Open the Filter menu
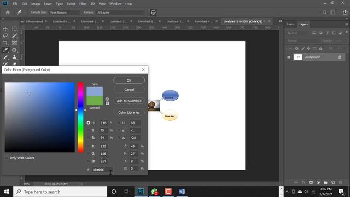Viewport: 350px width, 197px height. [x=83, y=4]
